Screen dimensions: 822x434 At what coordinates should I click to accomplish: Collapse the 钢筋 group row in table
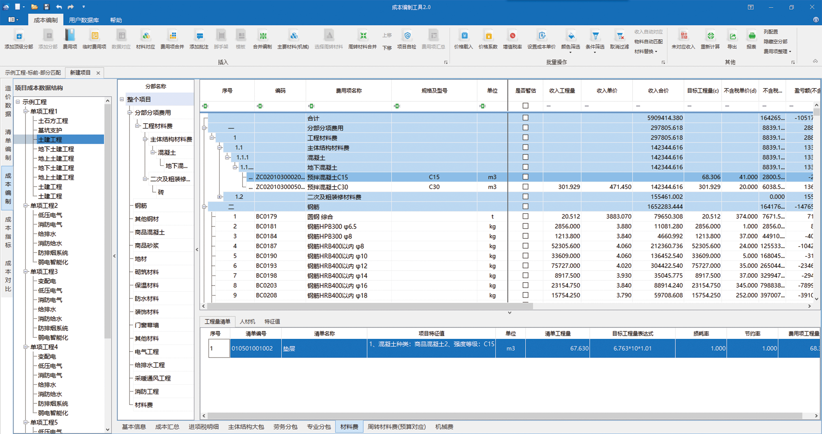pos(204,207)
